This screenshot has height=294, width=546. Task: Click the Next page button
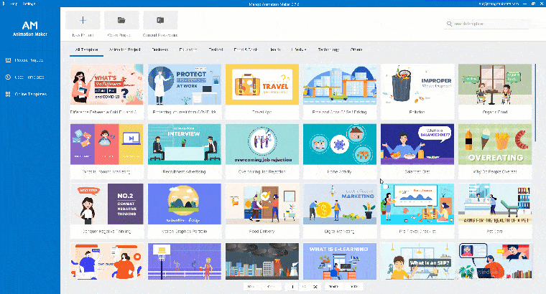(x=332, y=286)
